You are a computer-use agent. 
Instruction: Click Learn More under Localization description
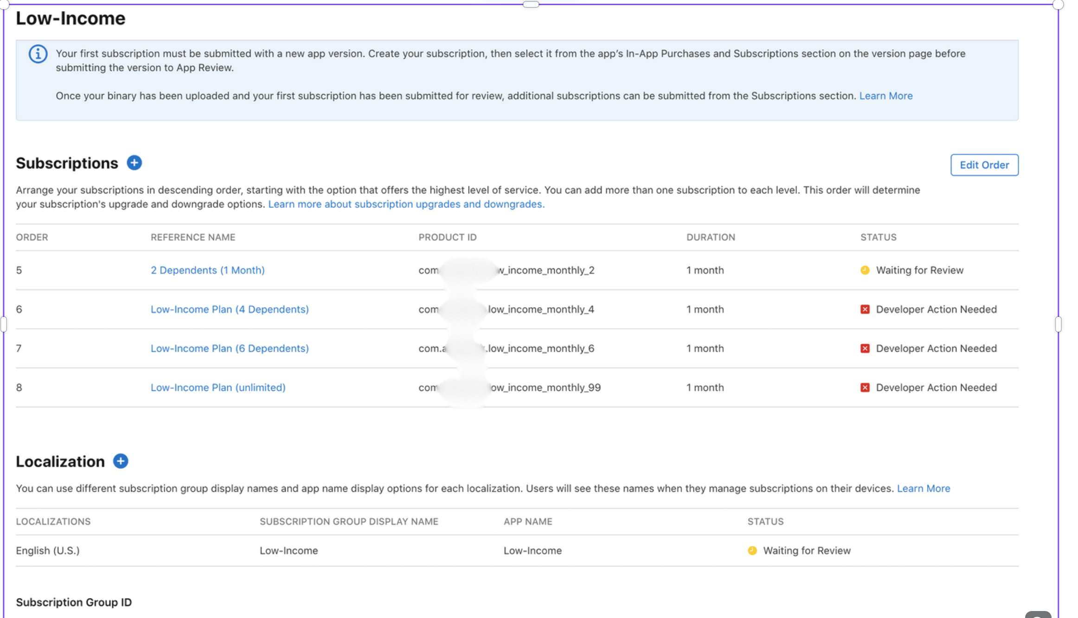(x=923, y=489)
